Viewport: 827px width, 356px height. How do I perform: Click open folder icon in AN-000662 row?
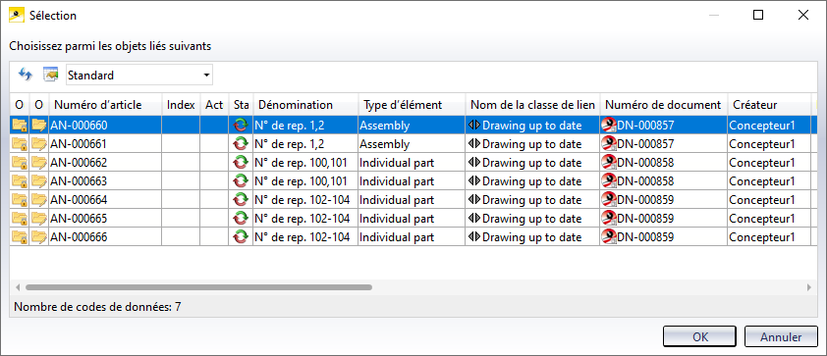[x=38, y=162]
